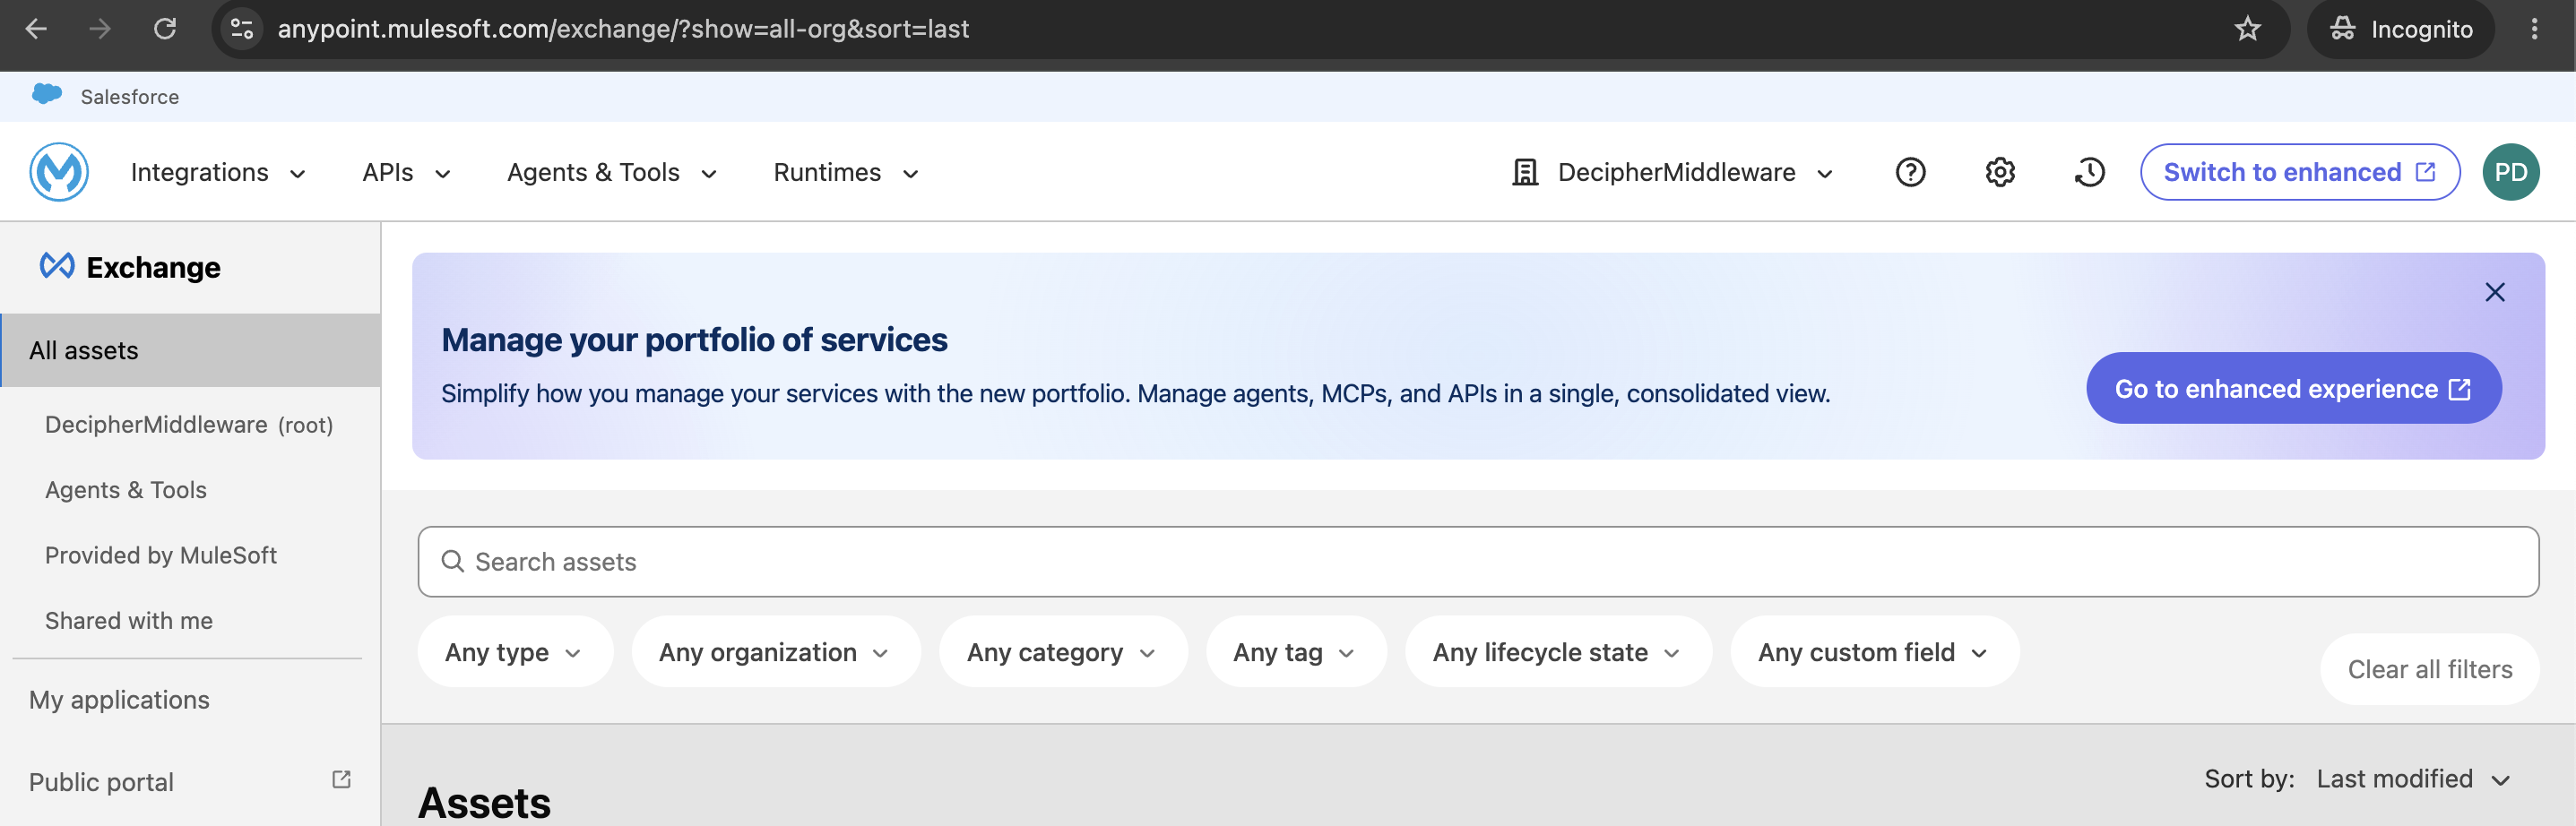Click the Salesforce cloud logo
The width and height of the screenshot is (2576, 826).
pos(47,95)
